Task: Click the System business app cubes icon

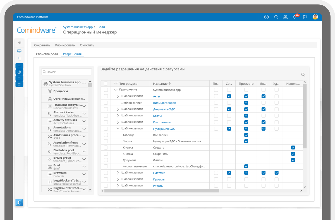Action: 46,84
